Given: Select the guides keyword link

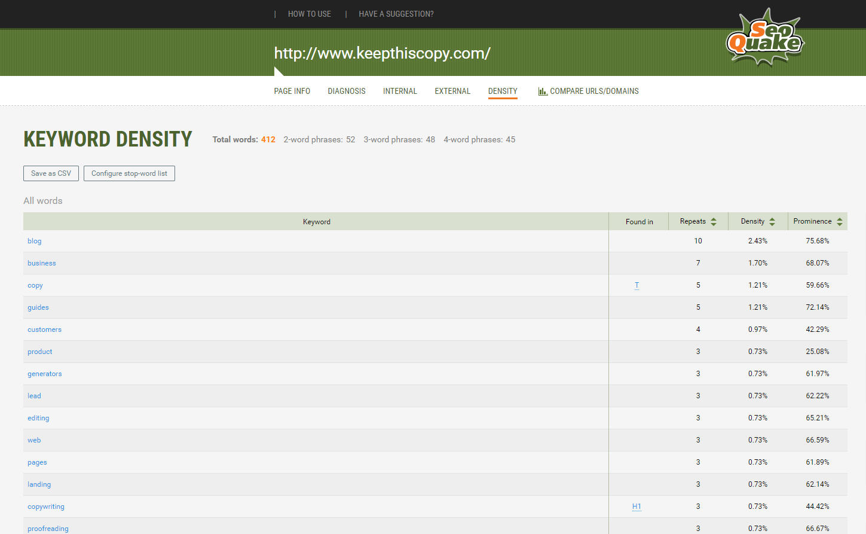Looking at the screenshot, I should [x=38, y=307].
